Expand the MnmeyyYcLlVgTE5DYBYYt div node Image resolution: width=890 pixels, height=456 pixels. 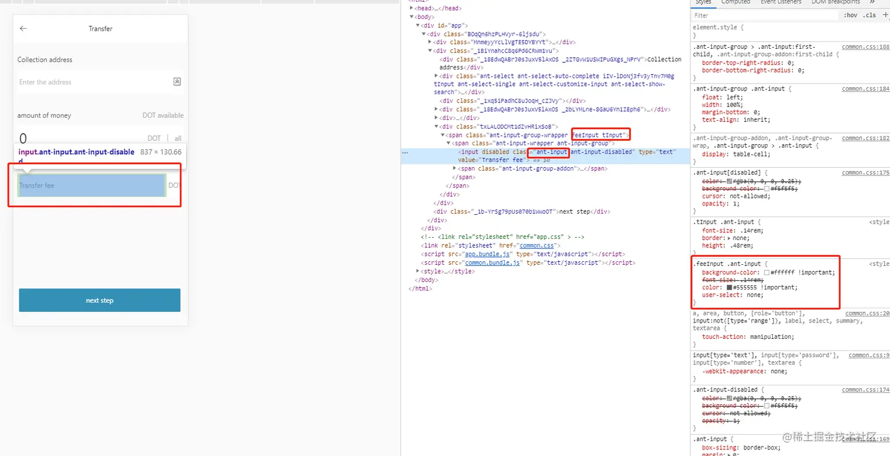click(x=430, y=42)
